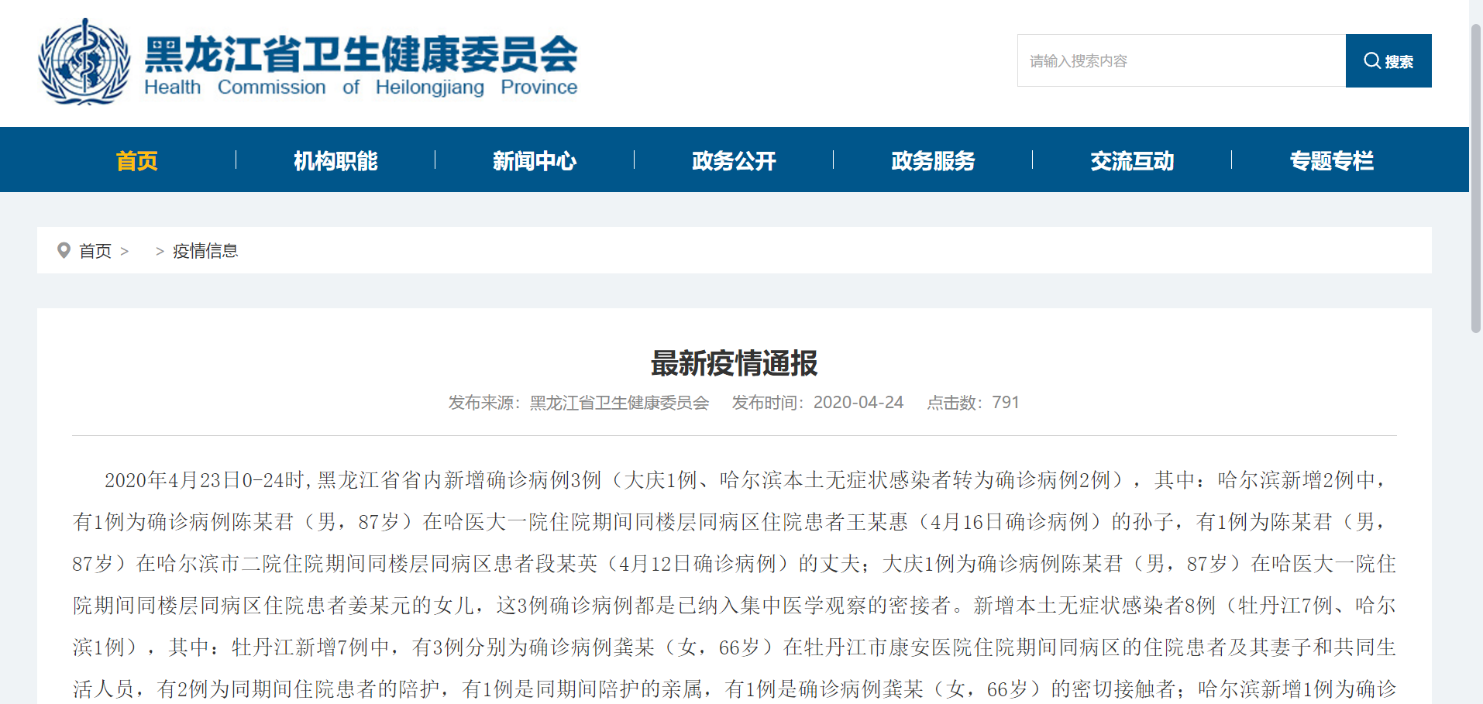This screenshot has width=1483, height=704.
Task: Click the vertical page scrollbar thumb
Action: (x=1475, y=178)
